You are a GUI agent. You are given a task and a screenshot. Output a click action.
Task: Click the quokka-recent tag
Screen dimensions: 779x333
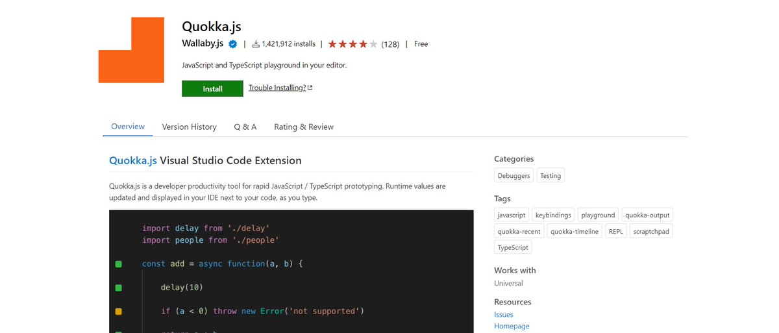(519, 231)
